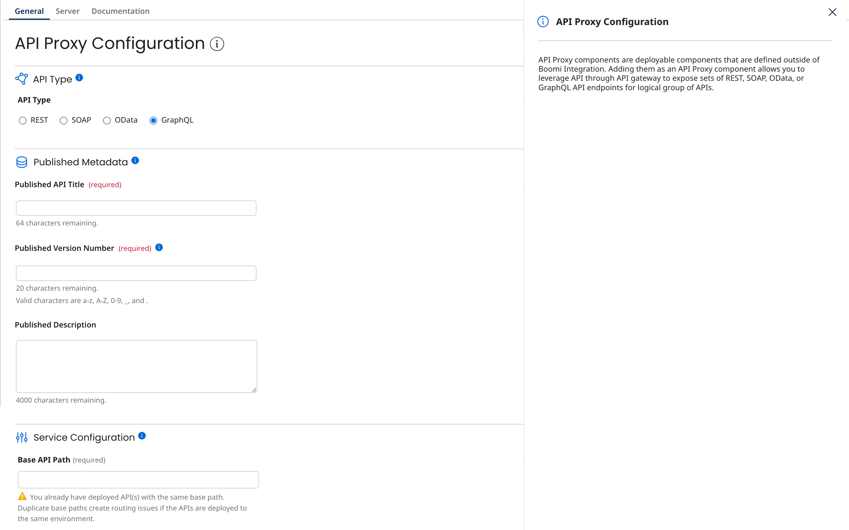
Task: Select the GraphQL radio button
Action: 153,121
